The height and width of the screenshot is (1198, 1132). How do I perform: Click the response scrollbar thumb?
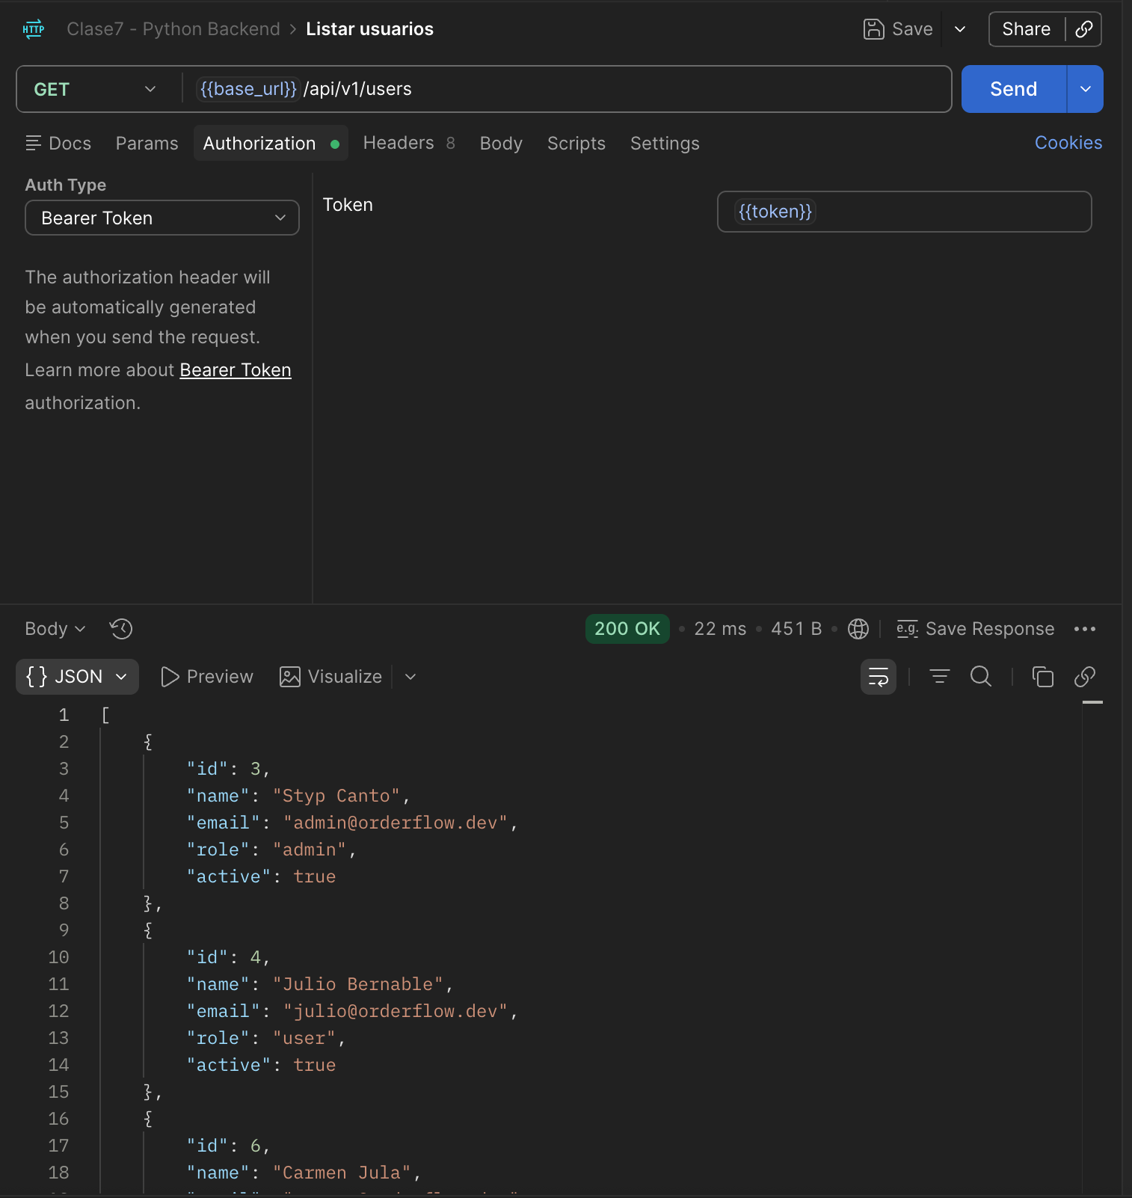[x=1092, y=703]
